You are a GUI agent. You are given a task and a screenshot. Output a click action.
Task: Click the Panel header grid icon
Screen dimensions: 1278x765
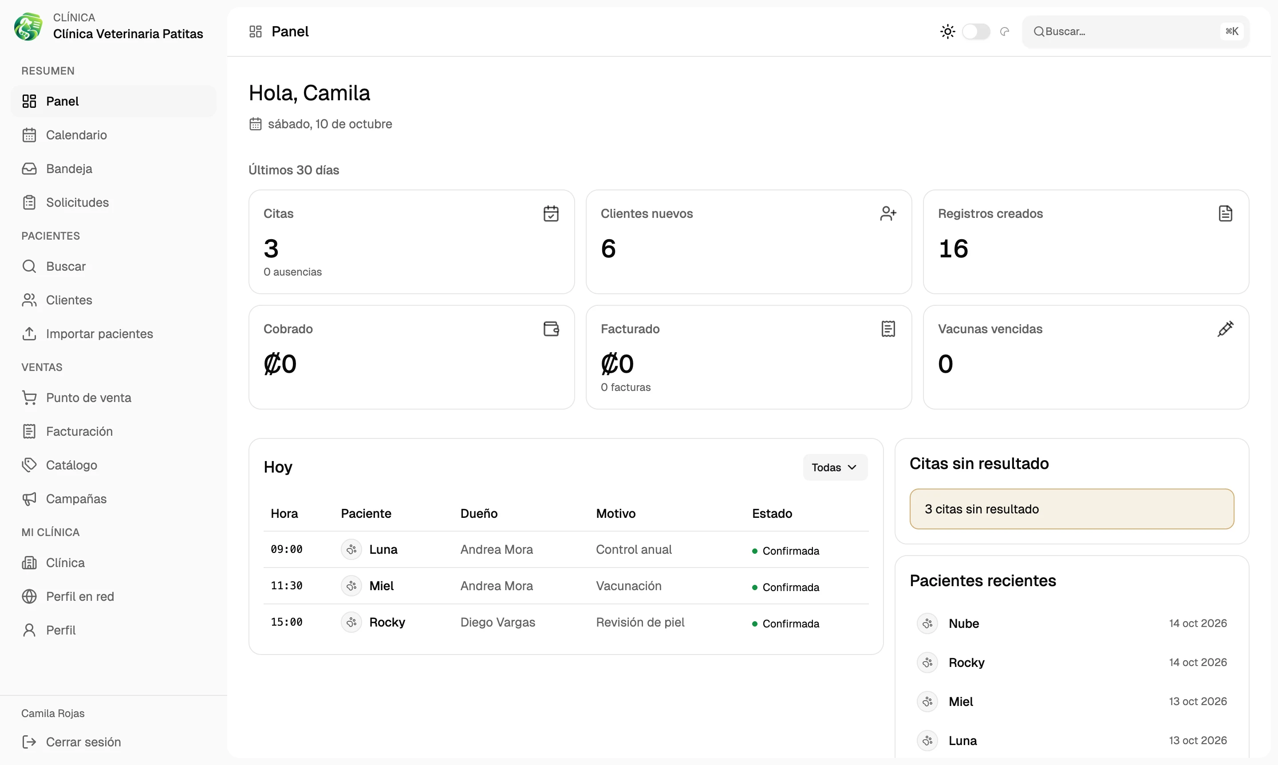[256, 32]
